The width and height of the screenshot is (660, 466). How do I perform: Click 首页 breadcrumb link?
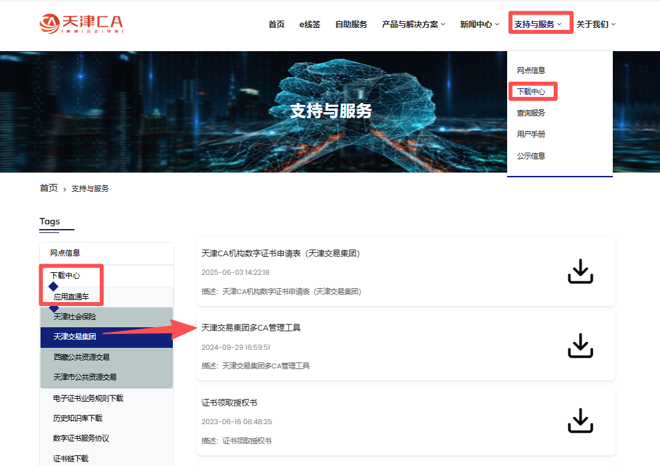coord(49,189)
